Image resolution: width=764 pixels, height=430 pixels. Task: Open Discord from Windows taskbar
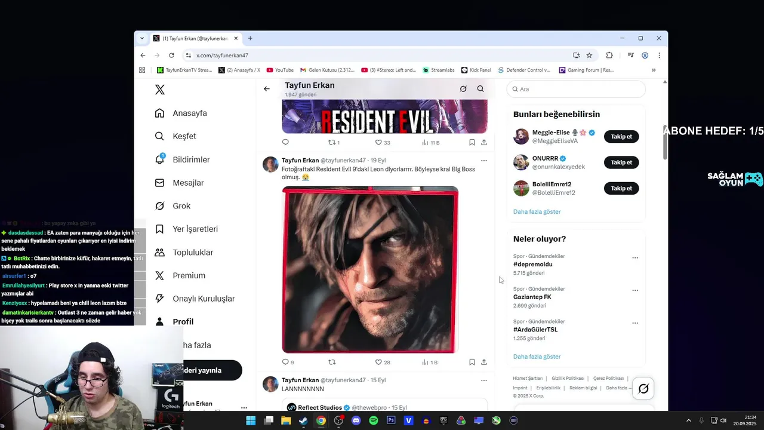pos(356,420)
